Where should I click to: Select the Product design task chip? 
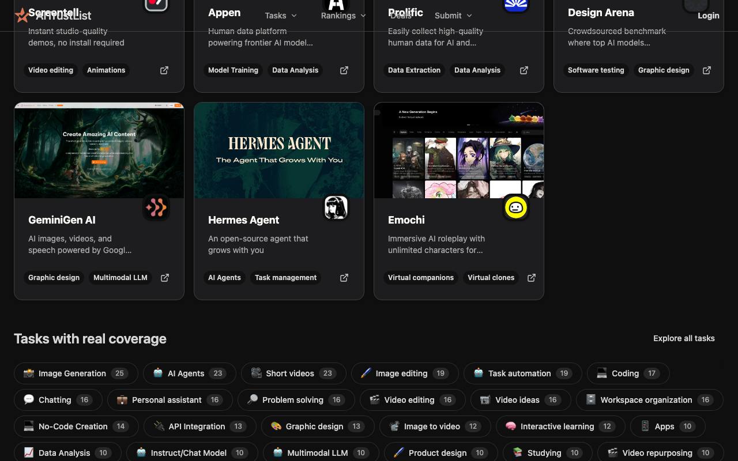[x=440, y=453]
